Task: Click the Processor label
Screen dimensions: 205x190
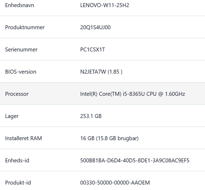Action: point(17,94)
